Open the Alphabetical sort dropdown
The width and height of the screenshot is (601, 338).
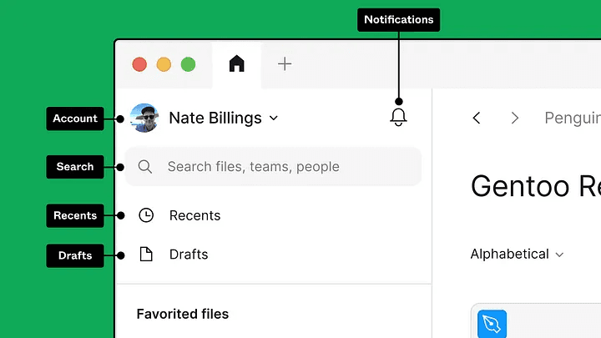point(517,254)
